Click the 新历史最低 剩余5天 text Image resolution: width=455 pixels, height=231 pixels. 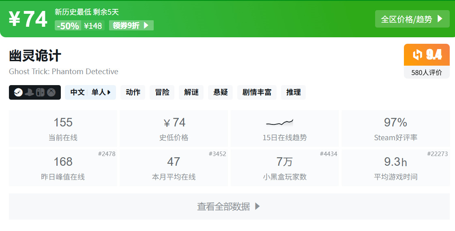(x=87, y=12)
